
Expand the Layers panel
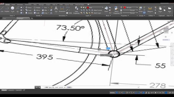[x=88, y=16]
